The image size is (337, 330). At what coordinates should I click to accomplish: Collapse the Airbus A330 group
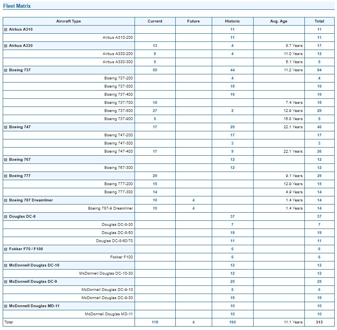6,46
